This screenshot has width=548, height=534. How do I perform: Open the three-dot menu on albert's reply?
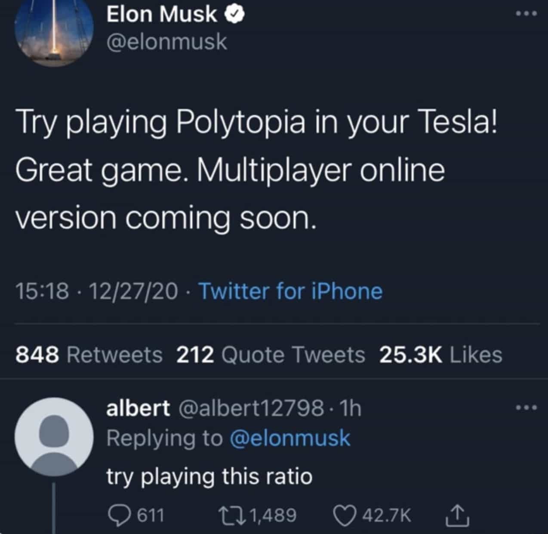(x=526, y=407)
